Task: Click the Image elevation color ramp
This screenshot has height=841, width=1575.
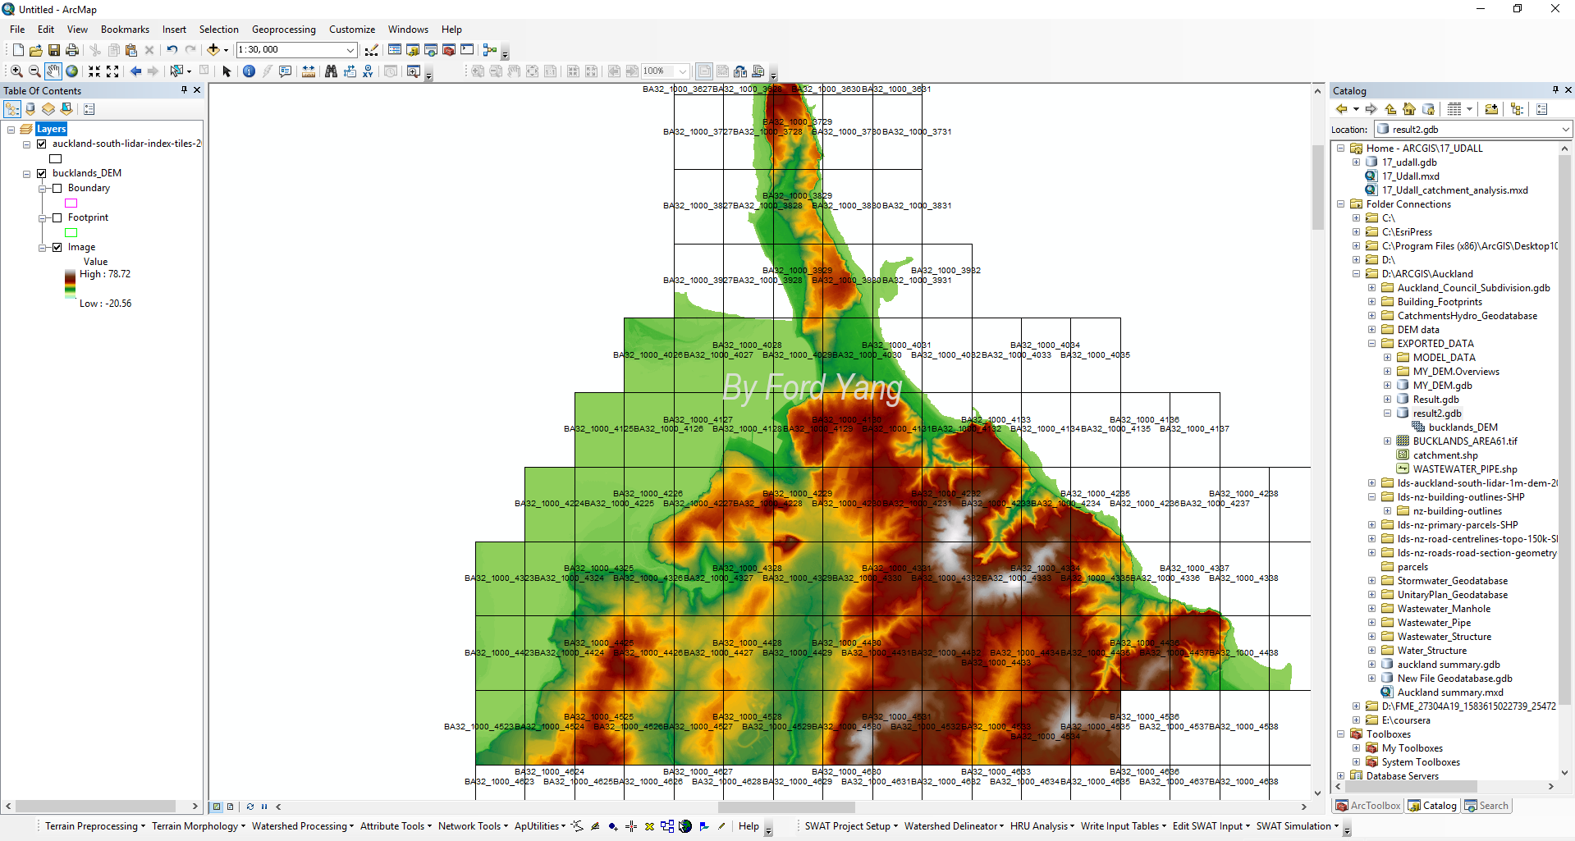Action: pyautogui.click(x=71, y=285)
